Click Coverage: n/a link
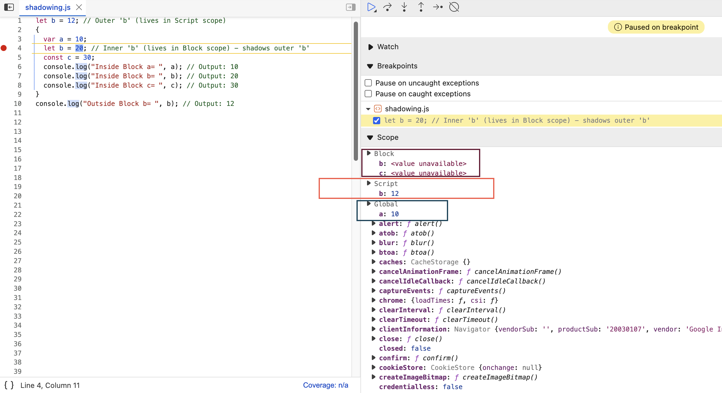The height and width of the screenshot is (393, 722). [326, 385]
